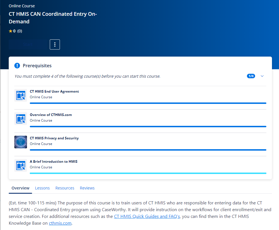The height and width of the screenshot is (230, 279).
Task: Open the CT HMIS End User Agreement course title
Action: point(54,91)
